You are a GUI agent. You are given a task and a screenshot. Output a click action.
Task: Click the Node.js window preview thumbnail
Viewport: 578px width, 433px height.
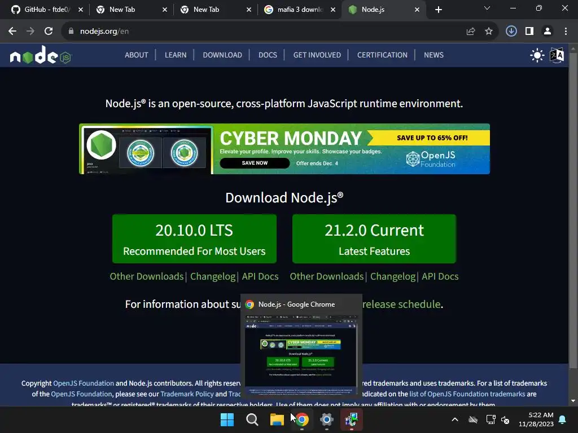301,355
